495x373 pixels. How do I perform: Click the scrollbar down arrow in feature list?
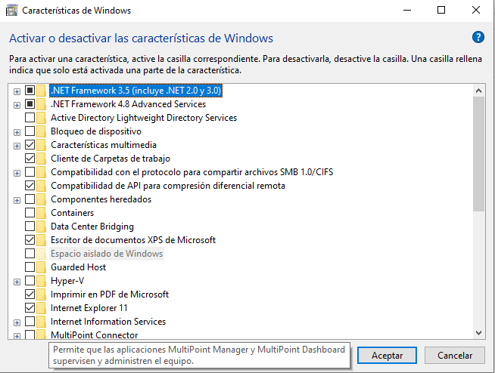(x=478, y=333)
